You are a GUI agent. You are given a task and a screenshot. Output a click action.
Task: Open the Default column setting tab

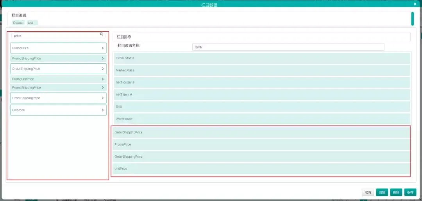[x=18, y=23]
